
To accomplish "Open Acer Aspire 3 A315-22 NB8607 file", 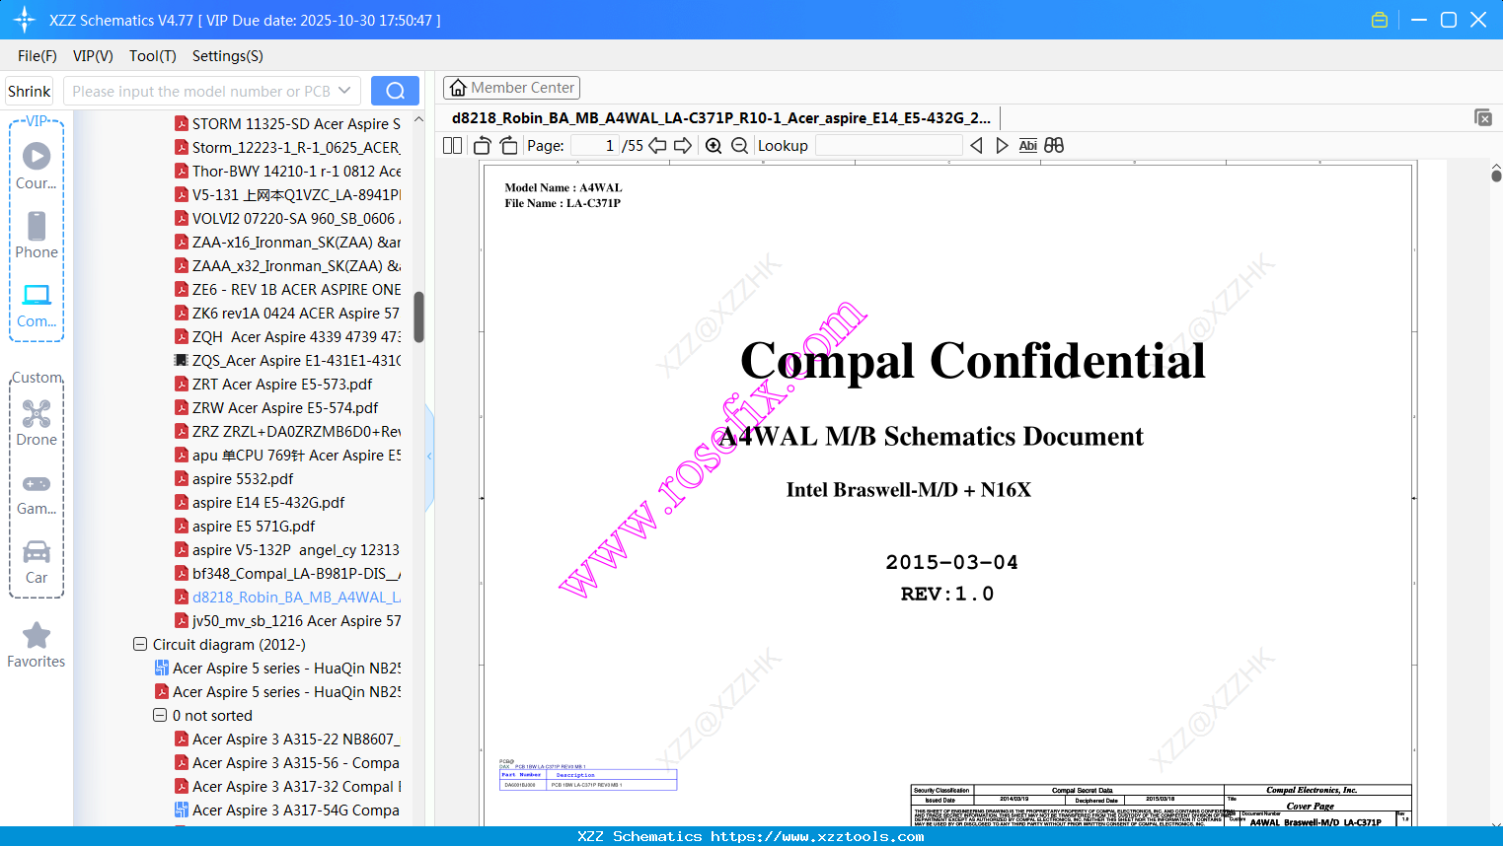I will pyautogui.click(x=296, y=740).
